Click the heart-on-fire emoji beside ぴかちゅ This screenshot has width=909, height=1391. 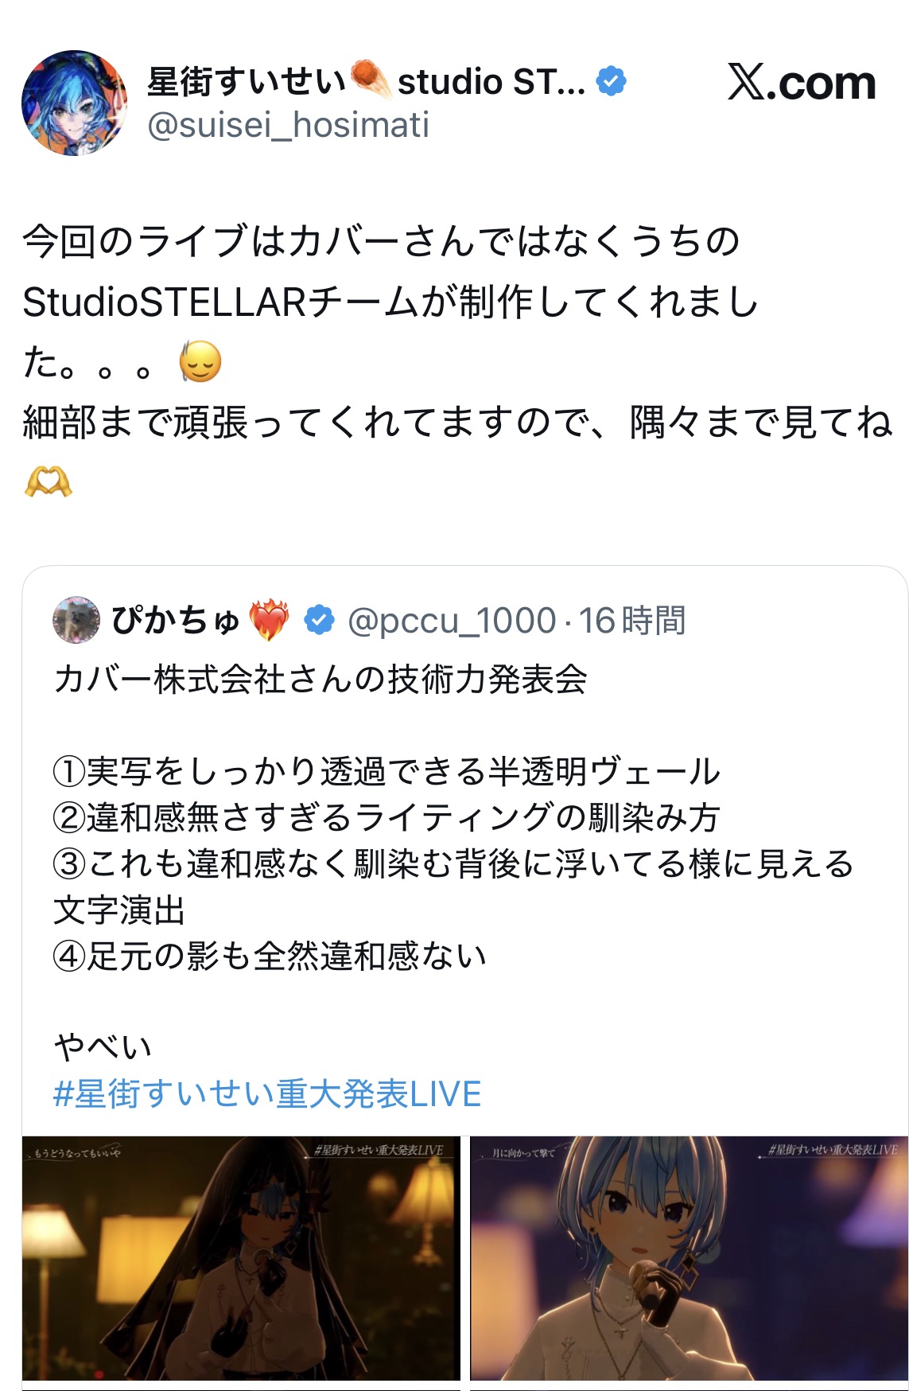(x=269, y=621)
